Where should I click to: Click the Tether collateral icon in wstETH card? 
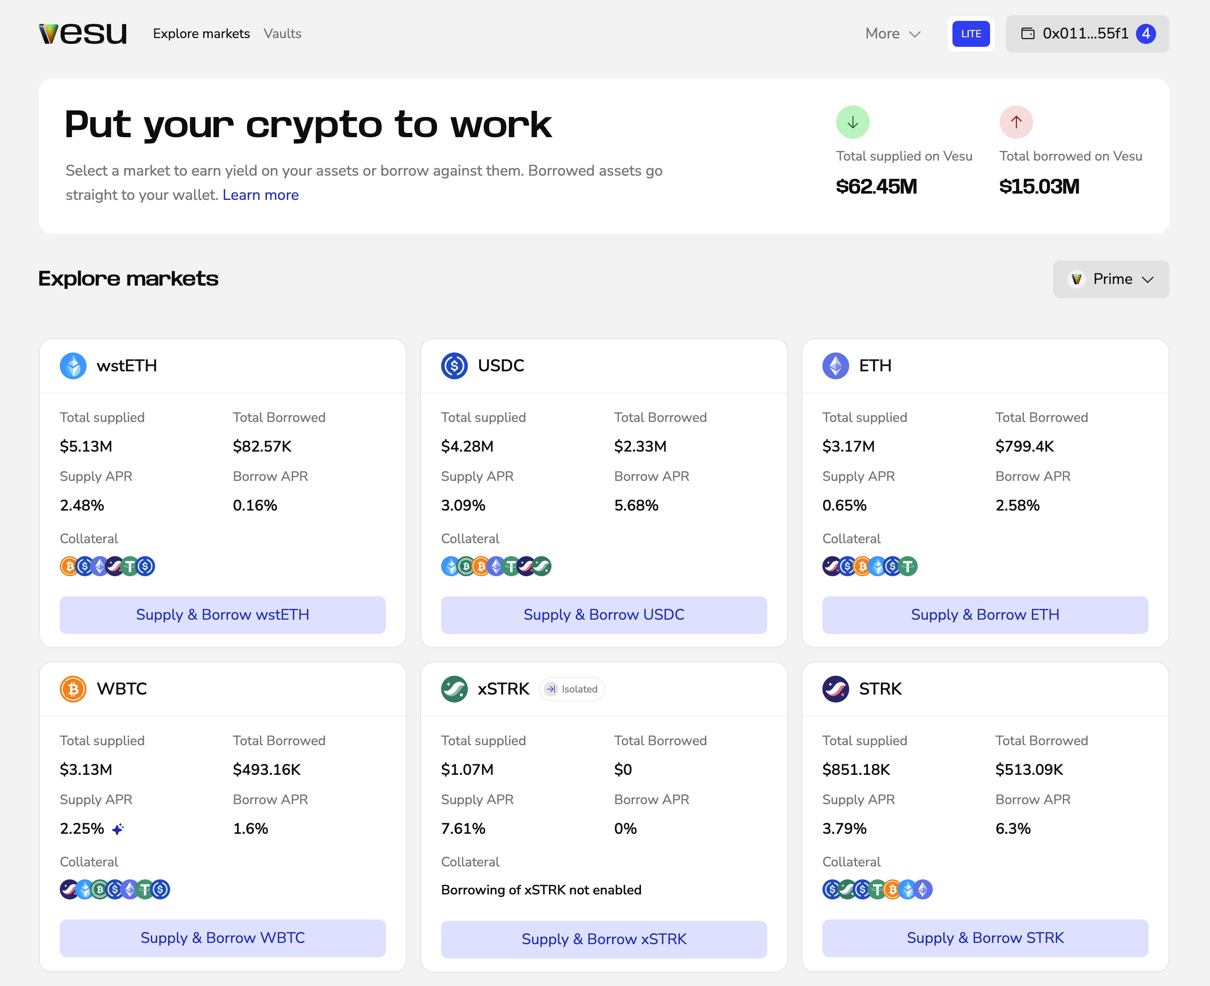coord(130,566)
